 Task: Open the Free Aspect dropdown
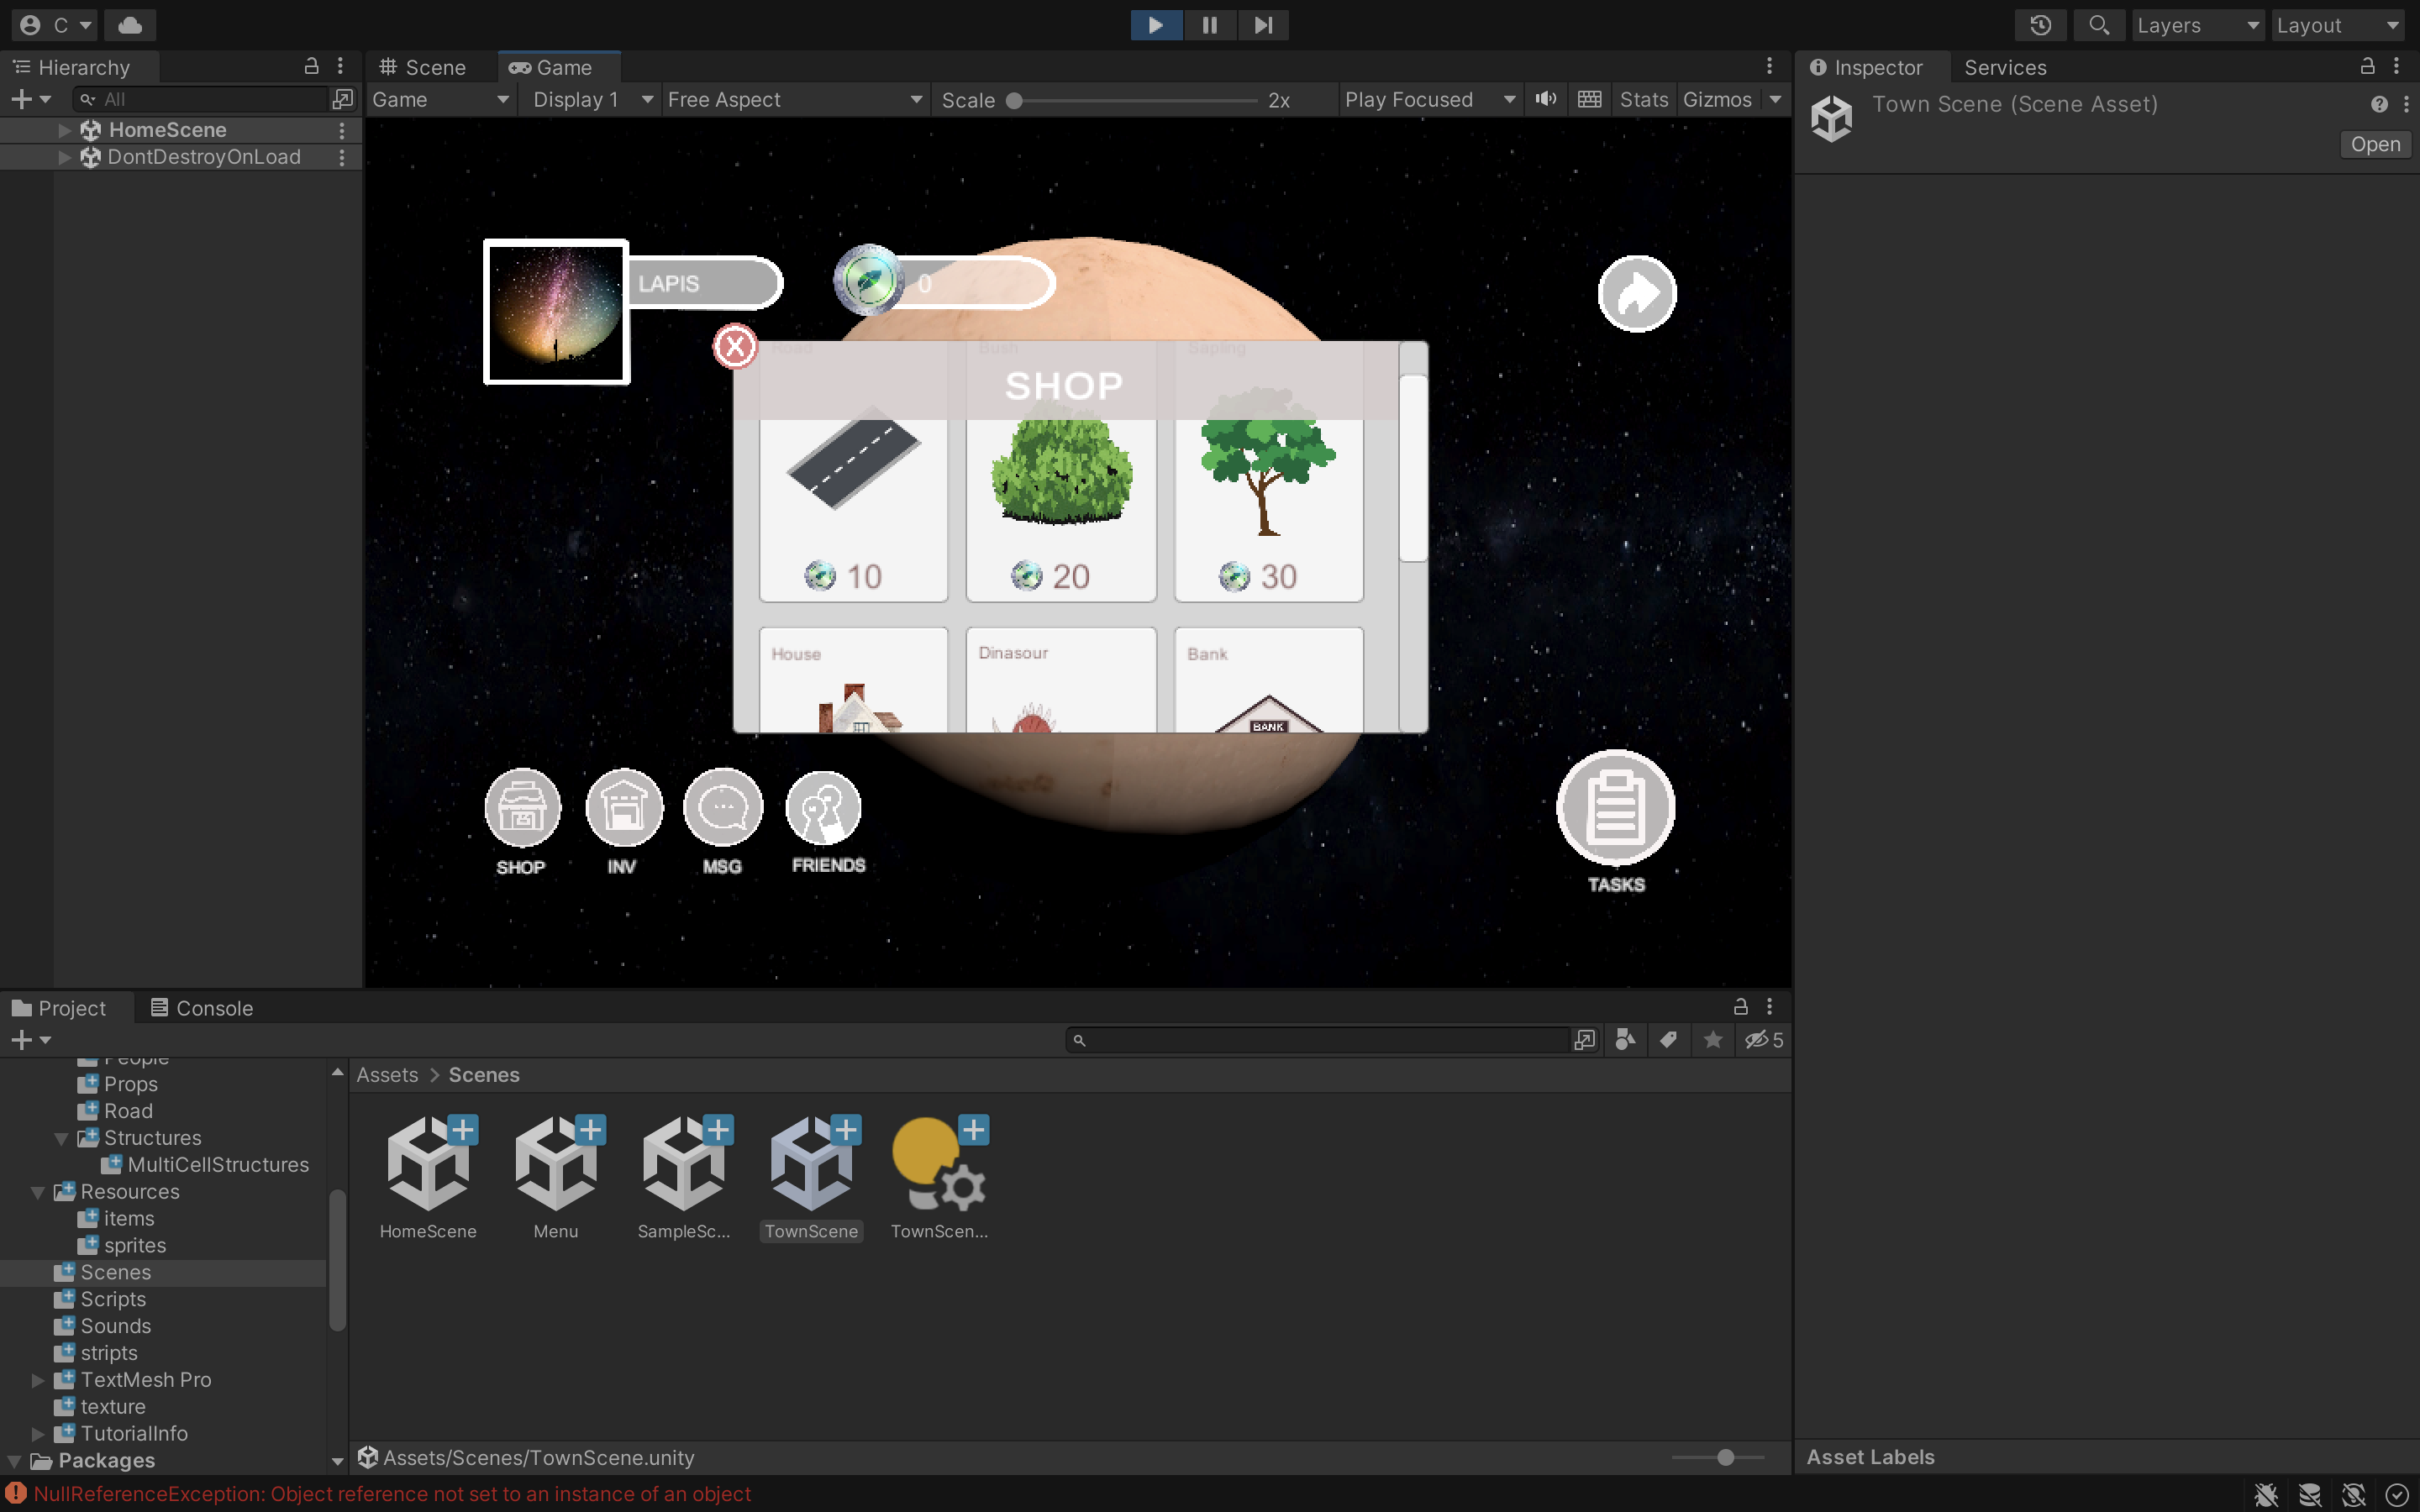click(x=794, y=99)
